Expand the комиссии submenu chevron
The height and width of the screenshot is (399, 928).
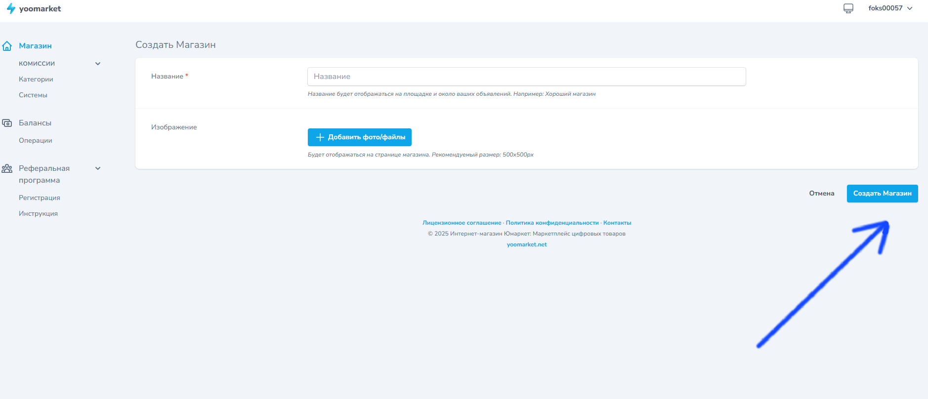point(98,64)
